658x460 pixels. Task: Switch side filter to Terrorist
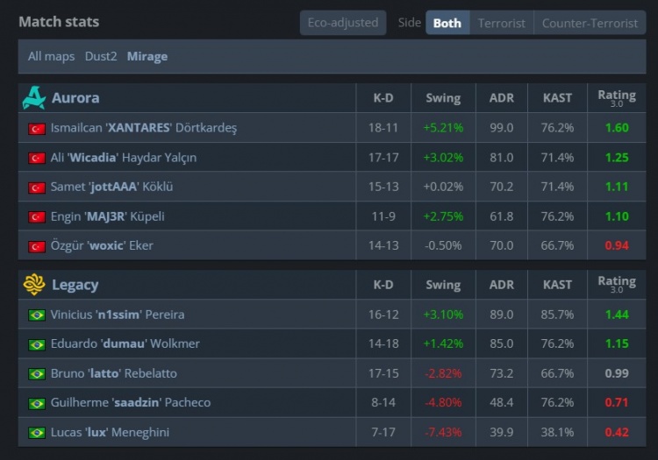pyautogui.click(x=502, y=23)
